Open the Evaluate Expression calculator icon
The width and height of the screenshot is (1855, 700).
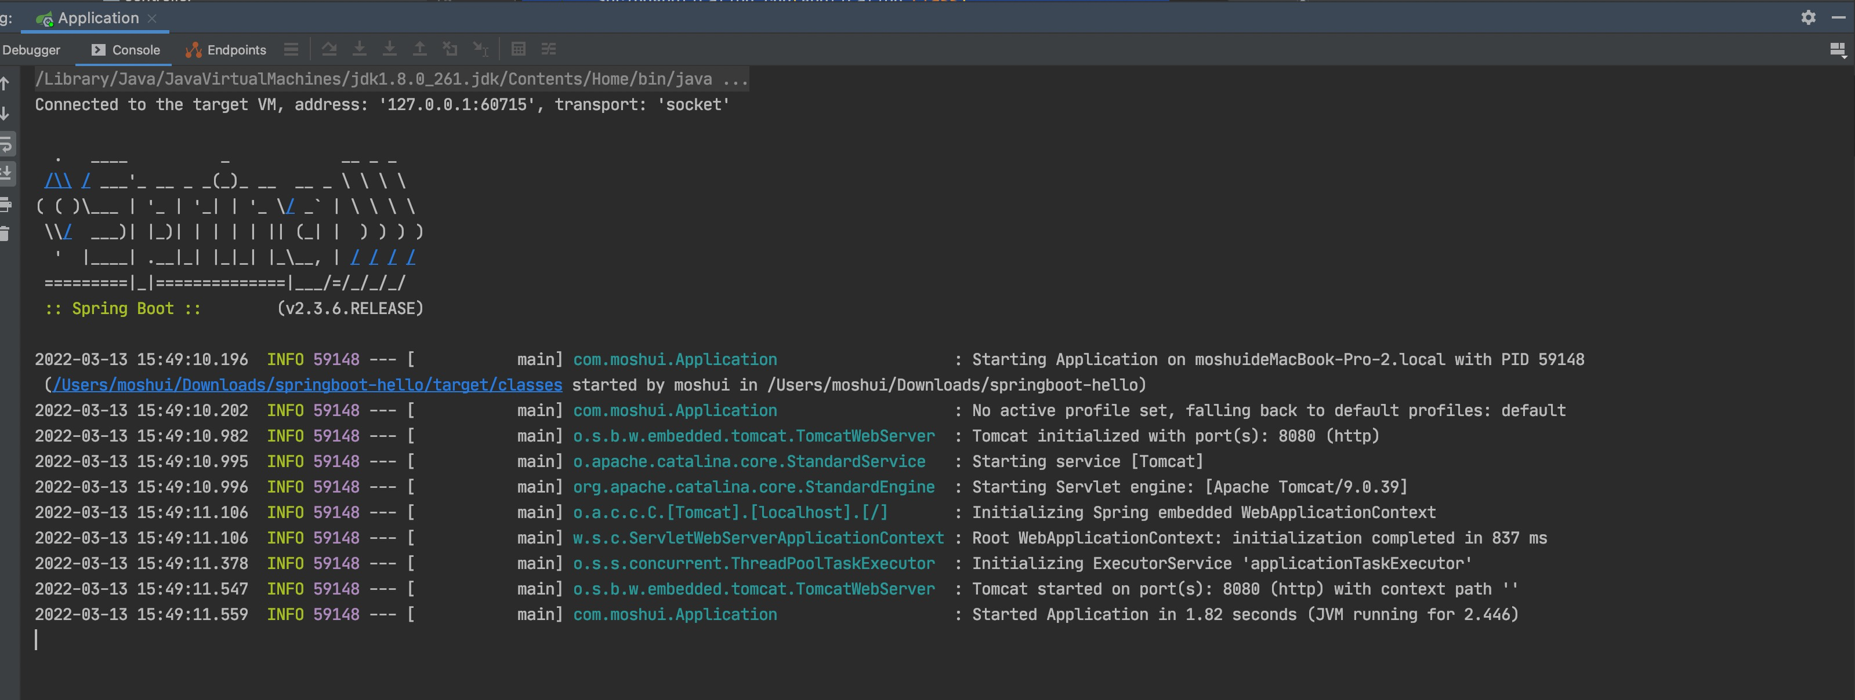(519, 49)
